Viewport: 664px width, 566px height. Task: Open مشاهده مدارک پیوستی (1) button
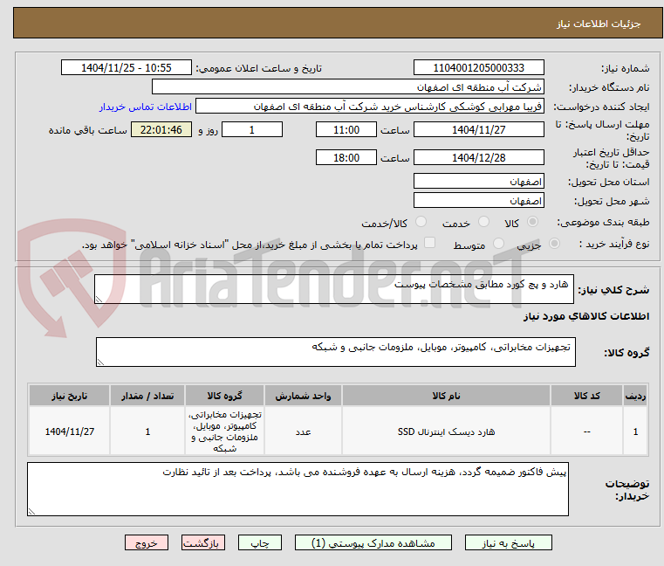click(x=373, y=542)
